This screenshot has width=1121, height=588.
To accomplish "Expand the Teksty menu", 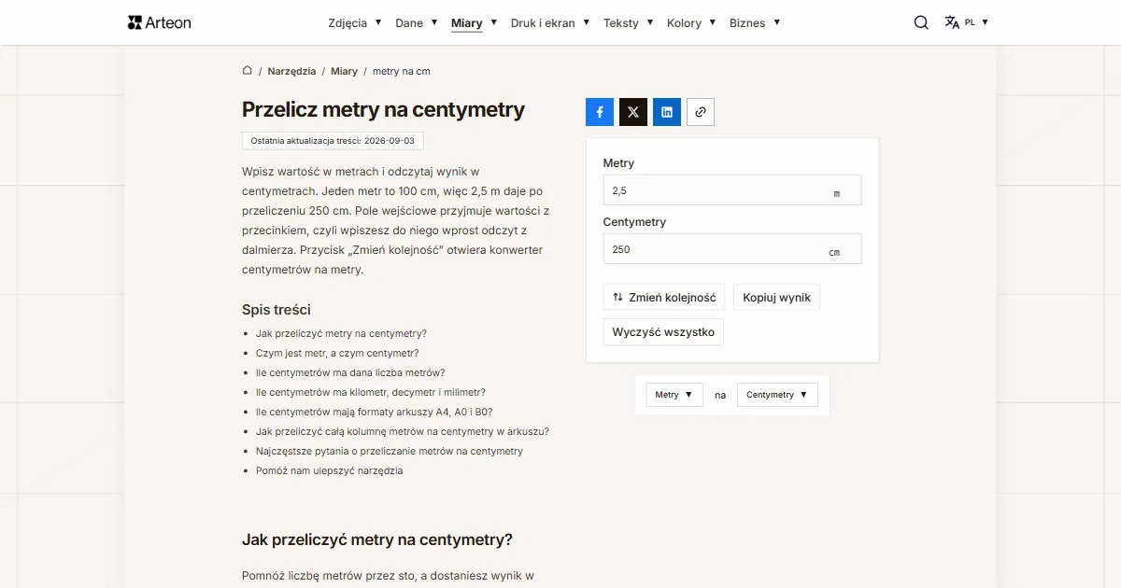I will (629, 22).
